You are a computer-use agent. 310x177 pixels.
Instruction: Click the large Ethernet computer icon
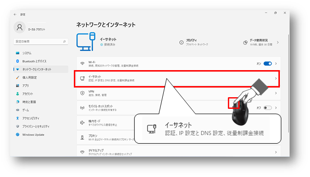86,42
